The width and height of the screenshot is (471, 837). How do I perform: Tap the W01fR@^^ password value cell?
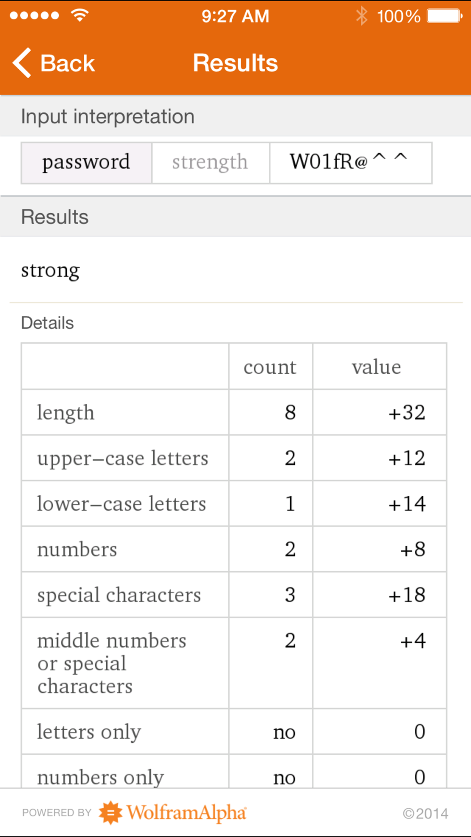[x=351, y=162]
